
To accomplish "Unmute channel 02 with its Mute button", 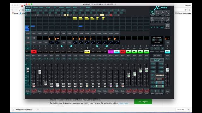I will pos(34,91).
